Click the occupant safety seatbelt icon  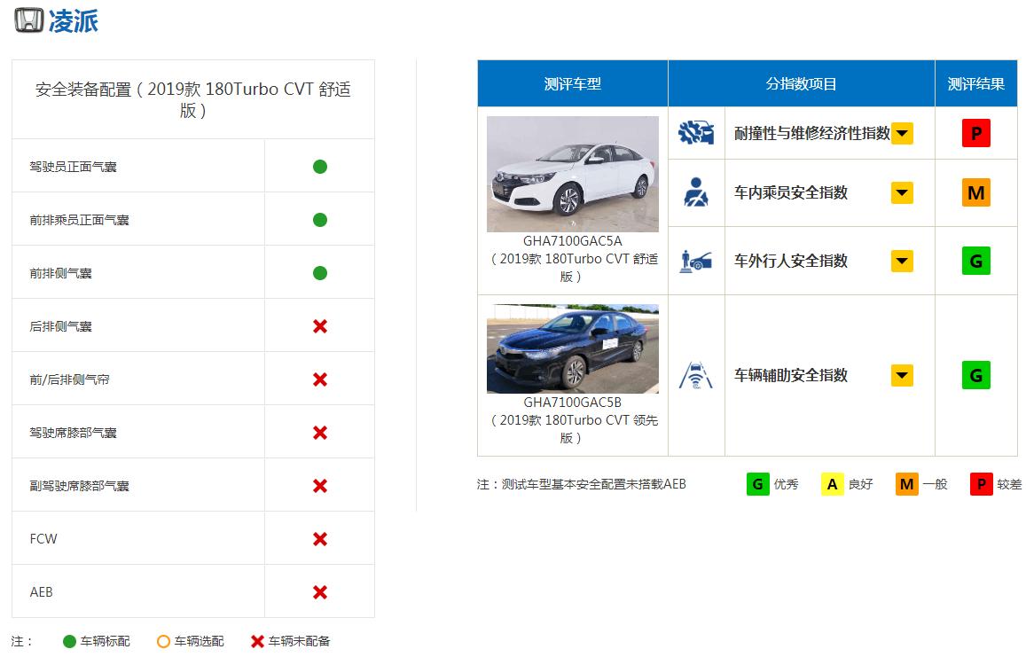696,192
